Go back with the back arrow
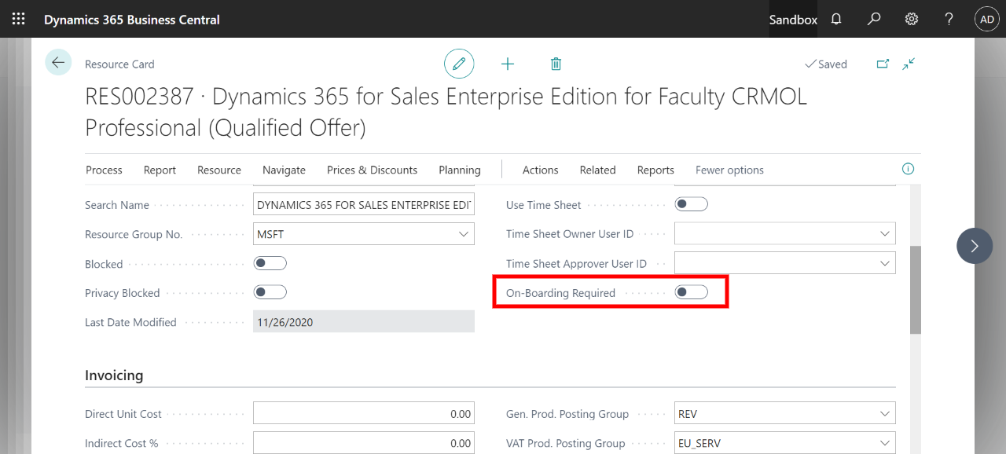Image resolution: width=1006 pixels, height=454 pixels. 58,62
